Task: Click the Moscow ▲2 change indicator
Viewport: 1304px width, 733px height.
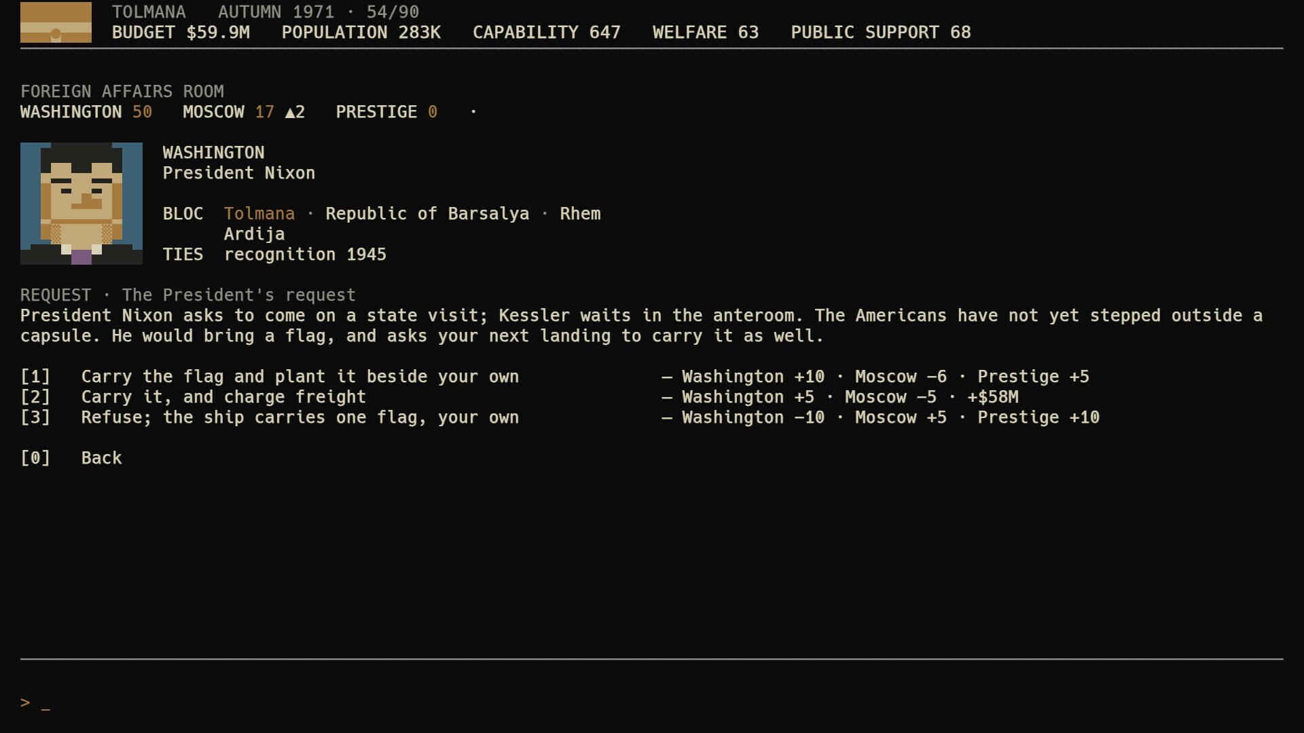Action: tap(295, 112)
